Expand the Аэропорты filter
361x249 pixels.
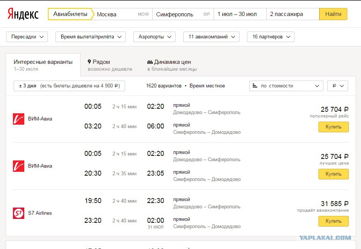[155, 37]
